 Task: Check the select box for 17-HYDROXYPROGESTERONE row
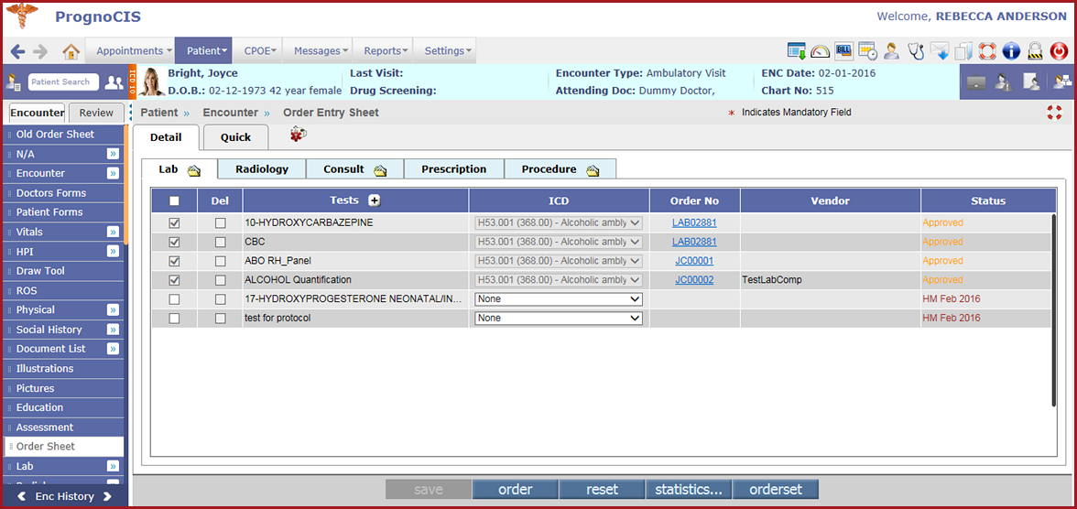174,298
